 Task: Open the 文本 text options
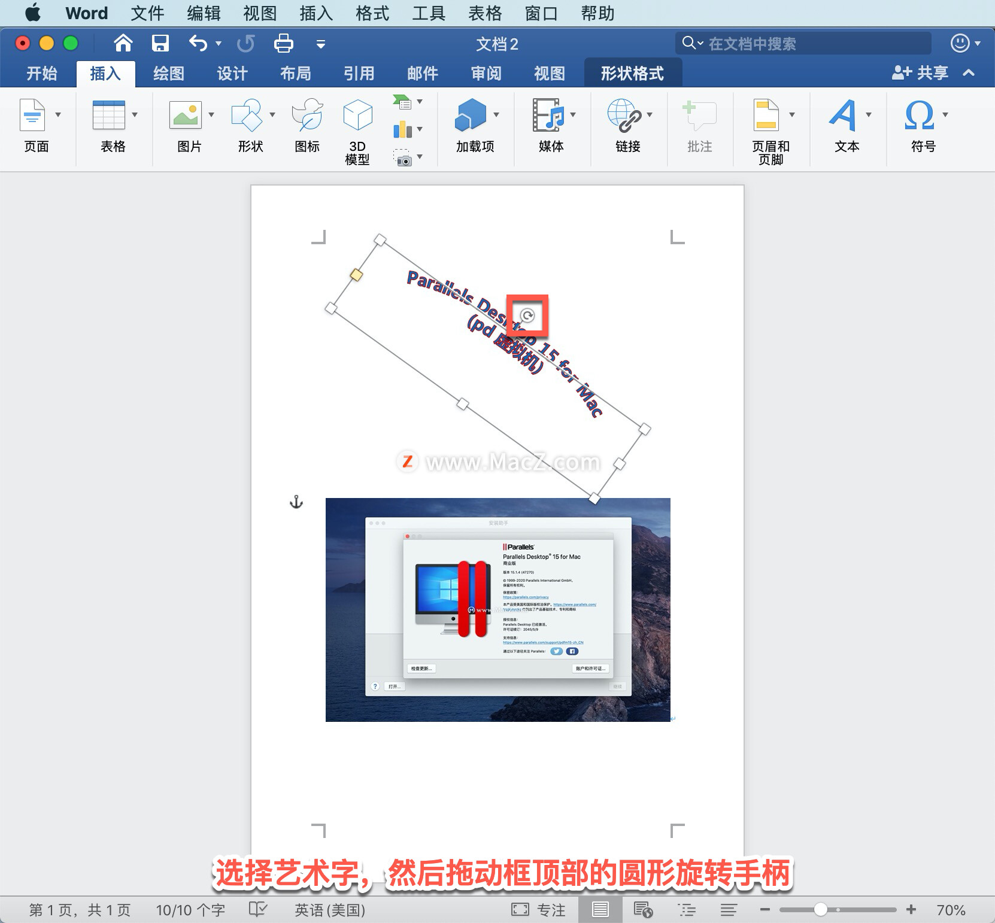click(844, 115)
